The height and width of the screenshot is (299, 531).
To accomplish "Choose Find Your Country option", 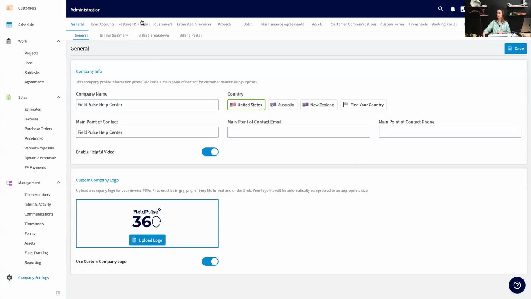I will [363, 105].
